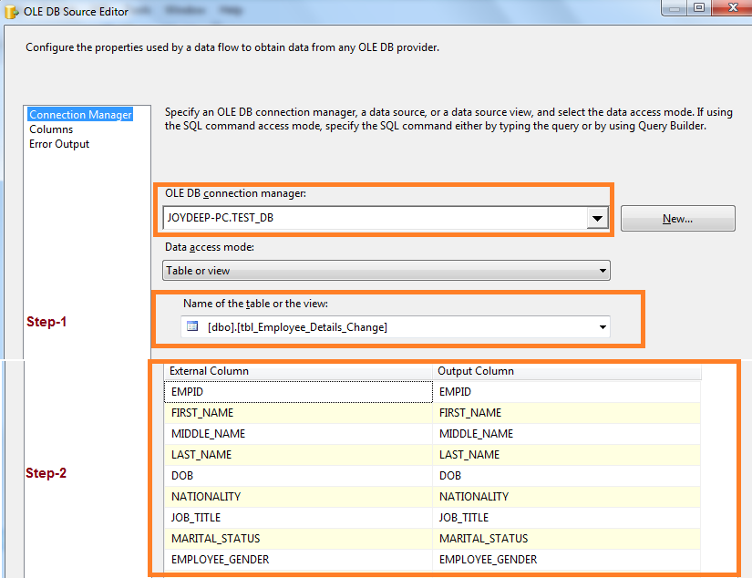Screen dimensions: 752x578
Task: Open the table or view name dropdown
Action: click(x=602, y=326)
